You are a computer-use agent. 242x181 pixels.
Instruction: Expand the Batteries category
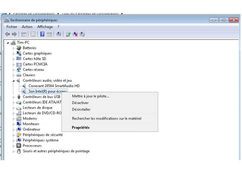pyautogui.click(x=14, y=48)
